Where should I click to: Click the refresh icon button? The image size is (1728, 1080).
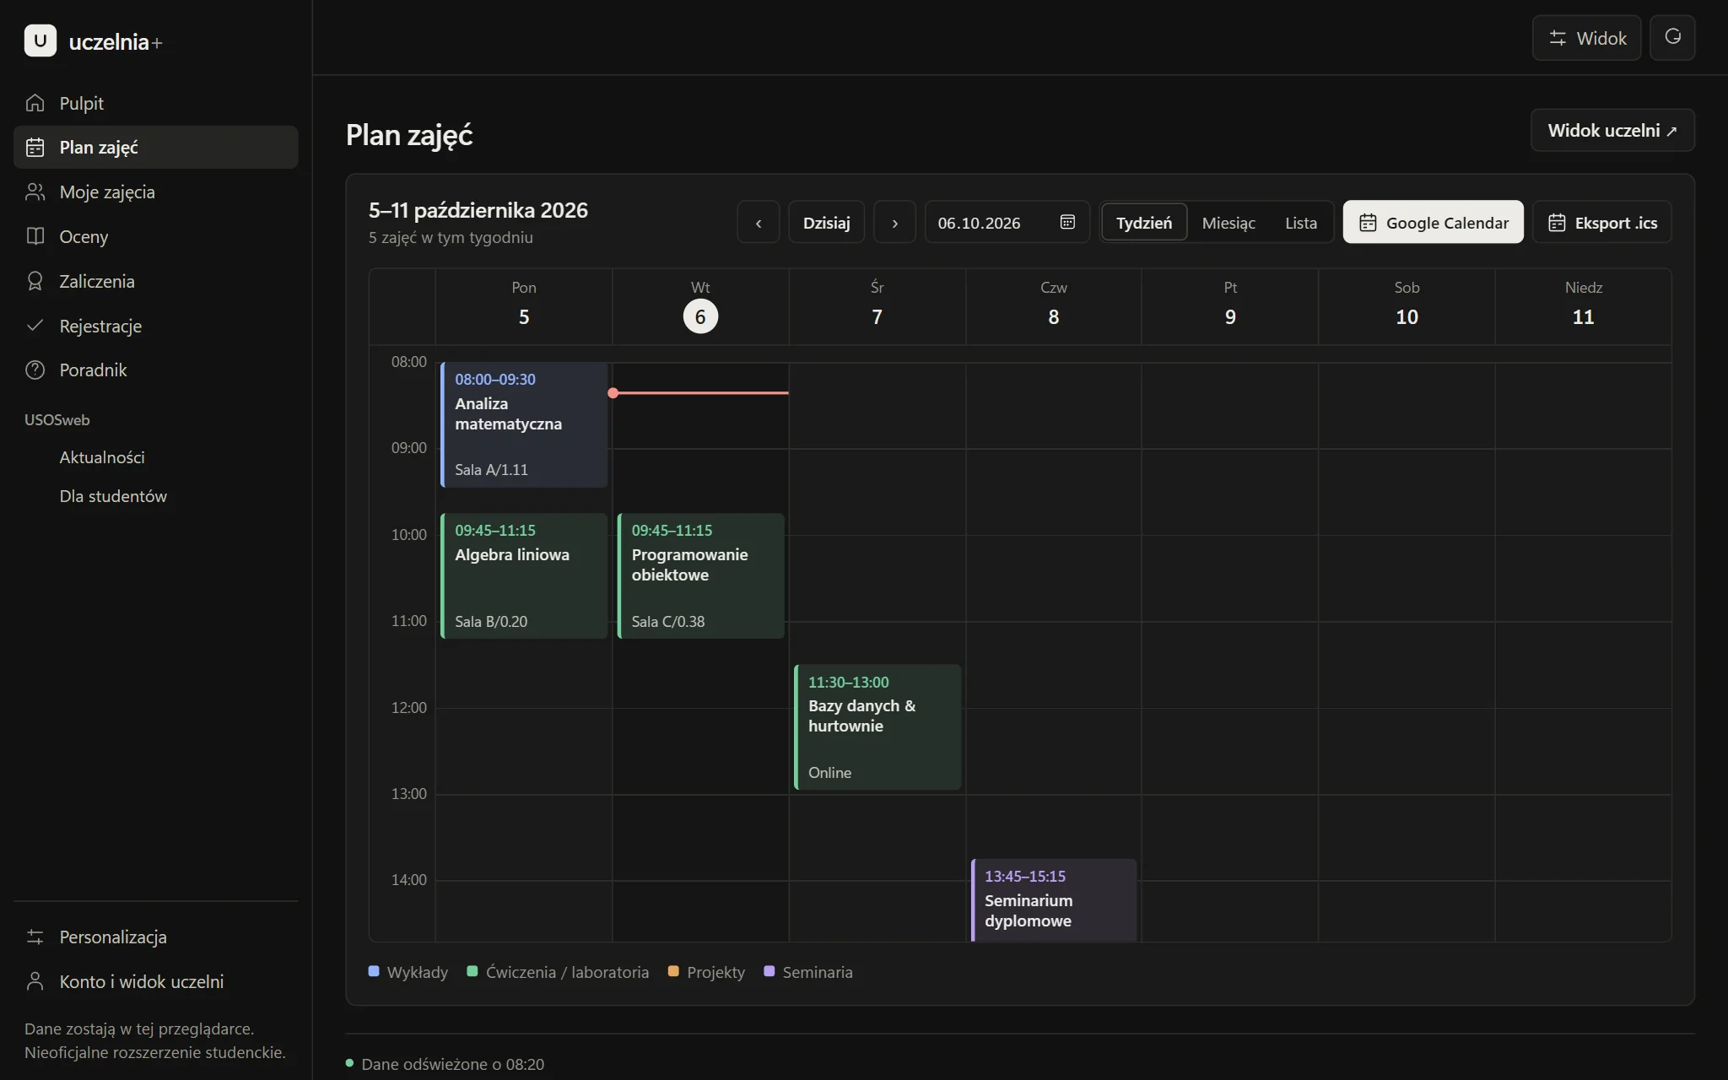point(1672,37)
